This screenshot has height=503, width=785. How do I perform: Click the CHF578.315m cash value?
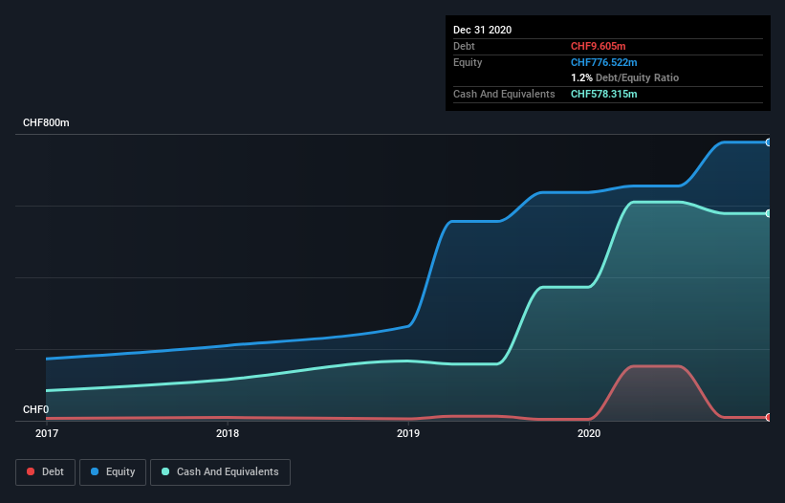point(603,94)
